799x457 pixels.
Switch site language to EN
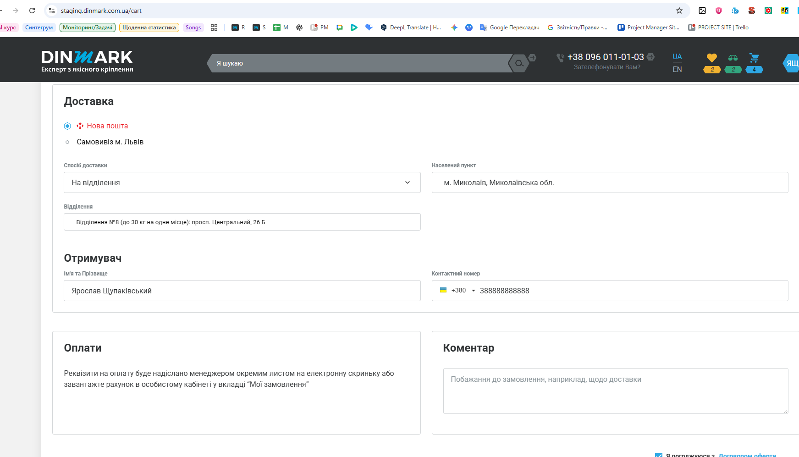pos(677,69)
